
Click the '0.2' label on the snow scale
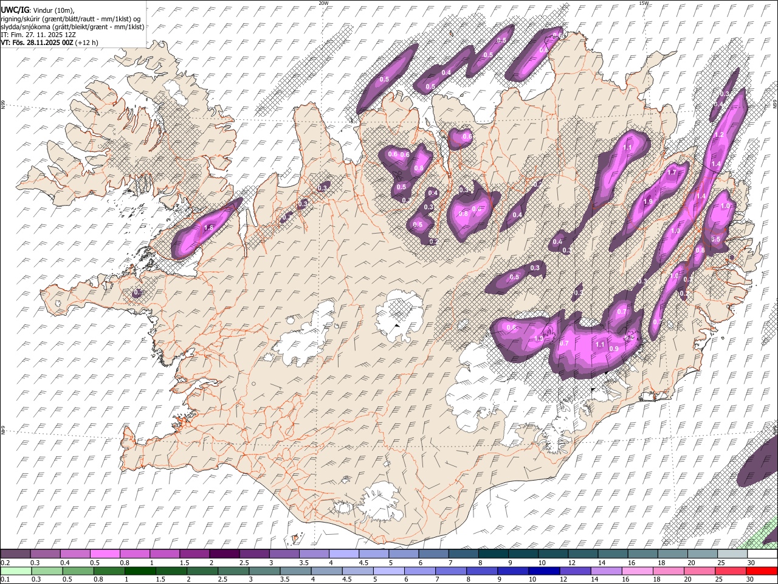pos(5,563)
